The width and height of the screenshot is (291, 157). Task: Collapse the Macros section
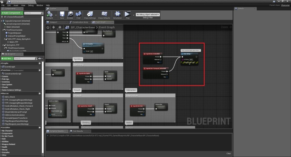coord(1,94)
